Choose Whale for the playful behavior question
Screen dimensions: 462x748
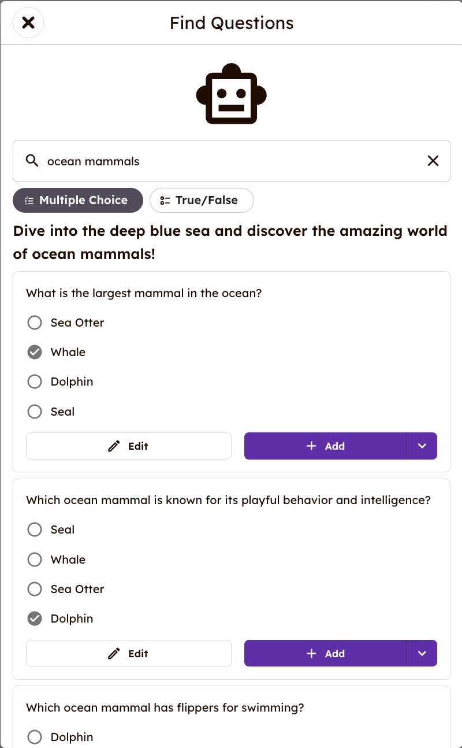click(35, 560)
